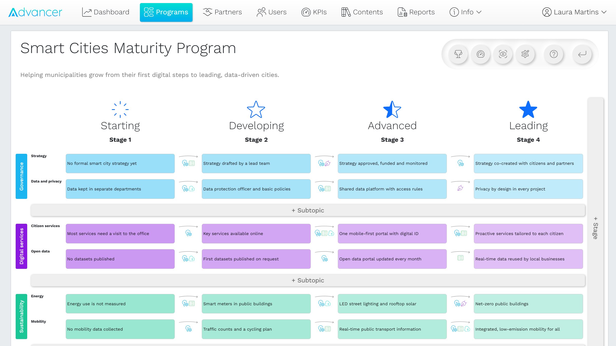Screen dimensions: 616x346
Task: Select the purple Digital services topic label
Action: tap(21, 246)
